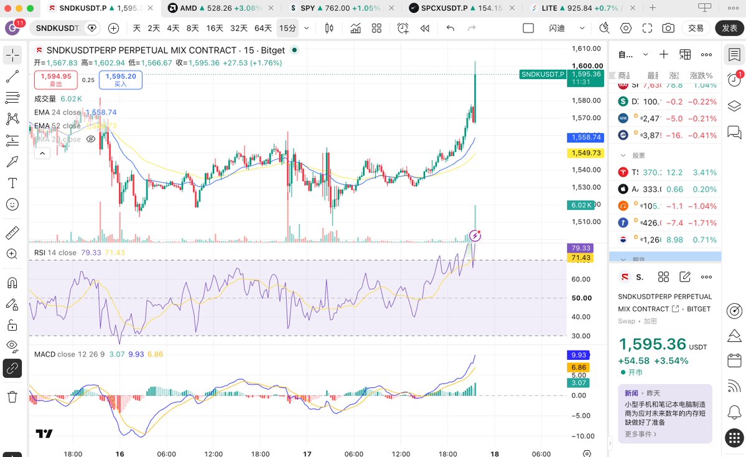Select the row showing 333 and 0.20%
The height and width of the screenshot is (457, 746).
click(x=666, y=189)
